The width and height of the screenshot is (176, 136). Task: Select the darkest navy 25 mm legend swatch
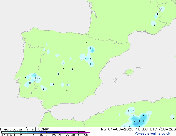[56, 132]
